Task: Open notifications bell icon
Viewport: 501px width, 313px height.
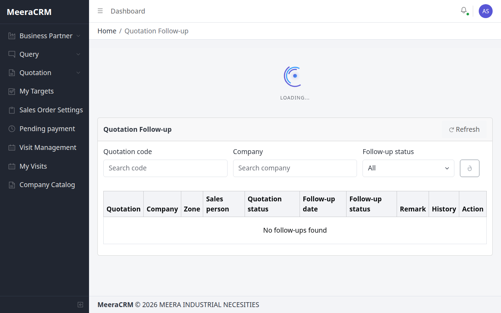Action: click(464, 11)
